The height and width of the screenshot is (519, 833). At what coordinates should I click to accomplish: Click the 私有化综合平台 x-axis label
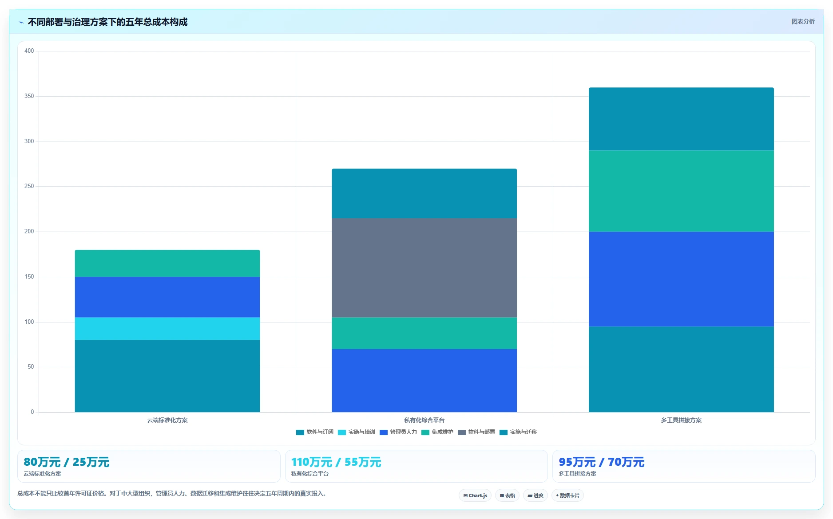pos(424,420)
